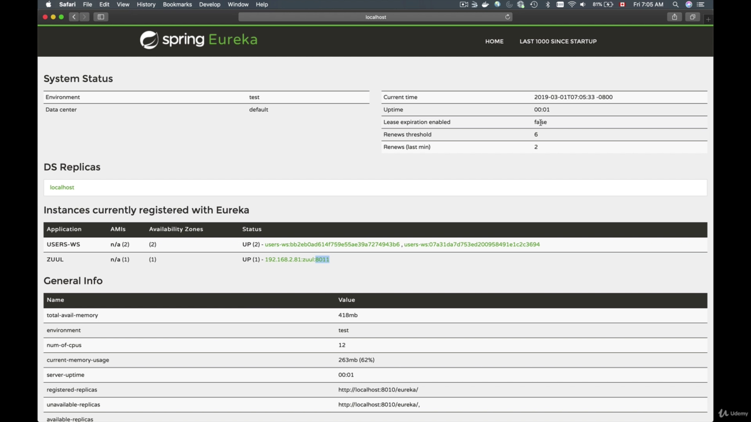Screen dimensions: 751x422
Task: Open users-ws:07a31da7d753ed200958491e1c2c3694 instance link
Action: [x=472, y=244]
